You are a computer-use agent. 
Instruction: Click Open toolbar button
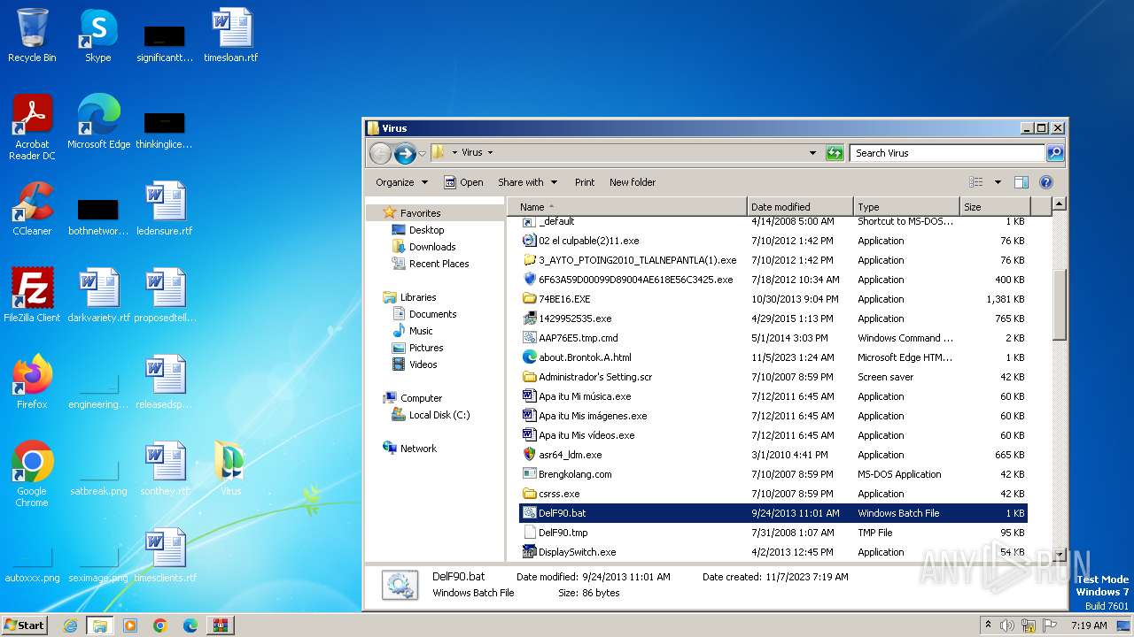pyautogui.click(x=463, y=182)
